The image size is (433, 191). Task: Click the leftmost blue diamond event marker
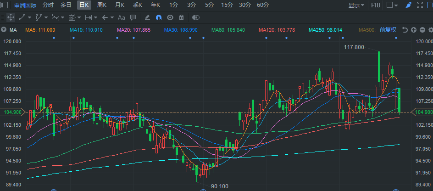pyautogui.click(x=54, y=38)
